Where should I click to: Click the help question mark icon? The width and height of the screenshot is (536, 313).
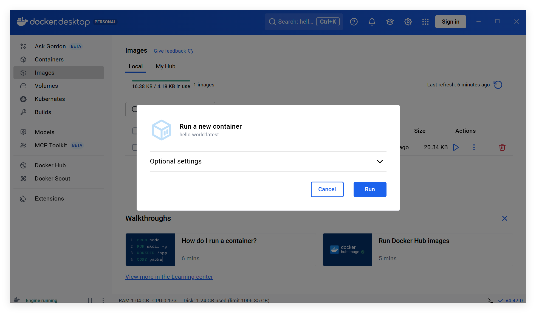pyautogui.click(x=354, y=22)
